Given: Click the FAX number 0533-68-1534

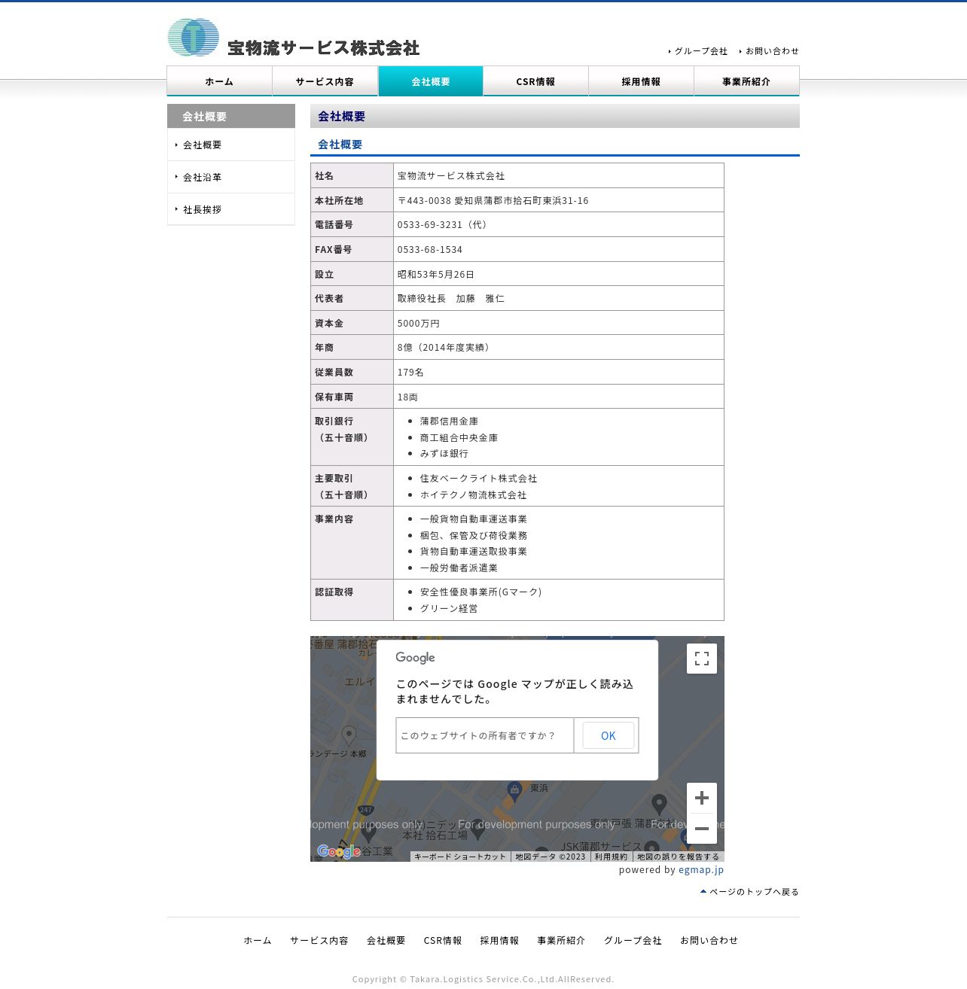Looking at the screenshot, I should click(430, 249).
